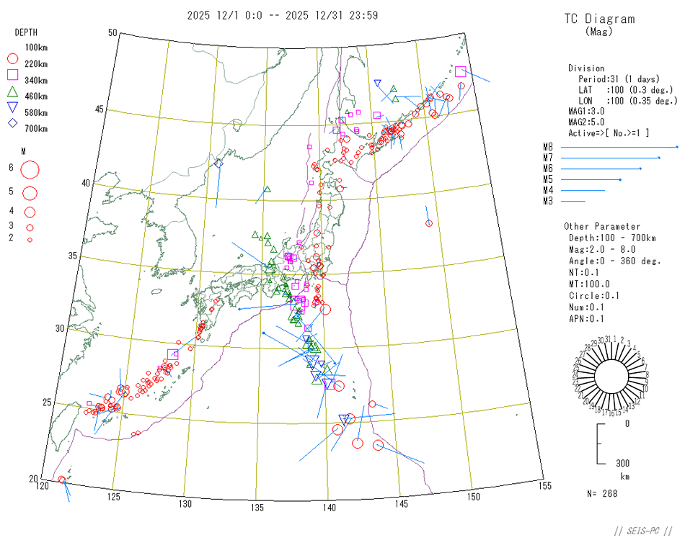Click the M5 scale line
The height and width of the screenshot is (540, 685).
590,179
